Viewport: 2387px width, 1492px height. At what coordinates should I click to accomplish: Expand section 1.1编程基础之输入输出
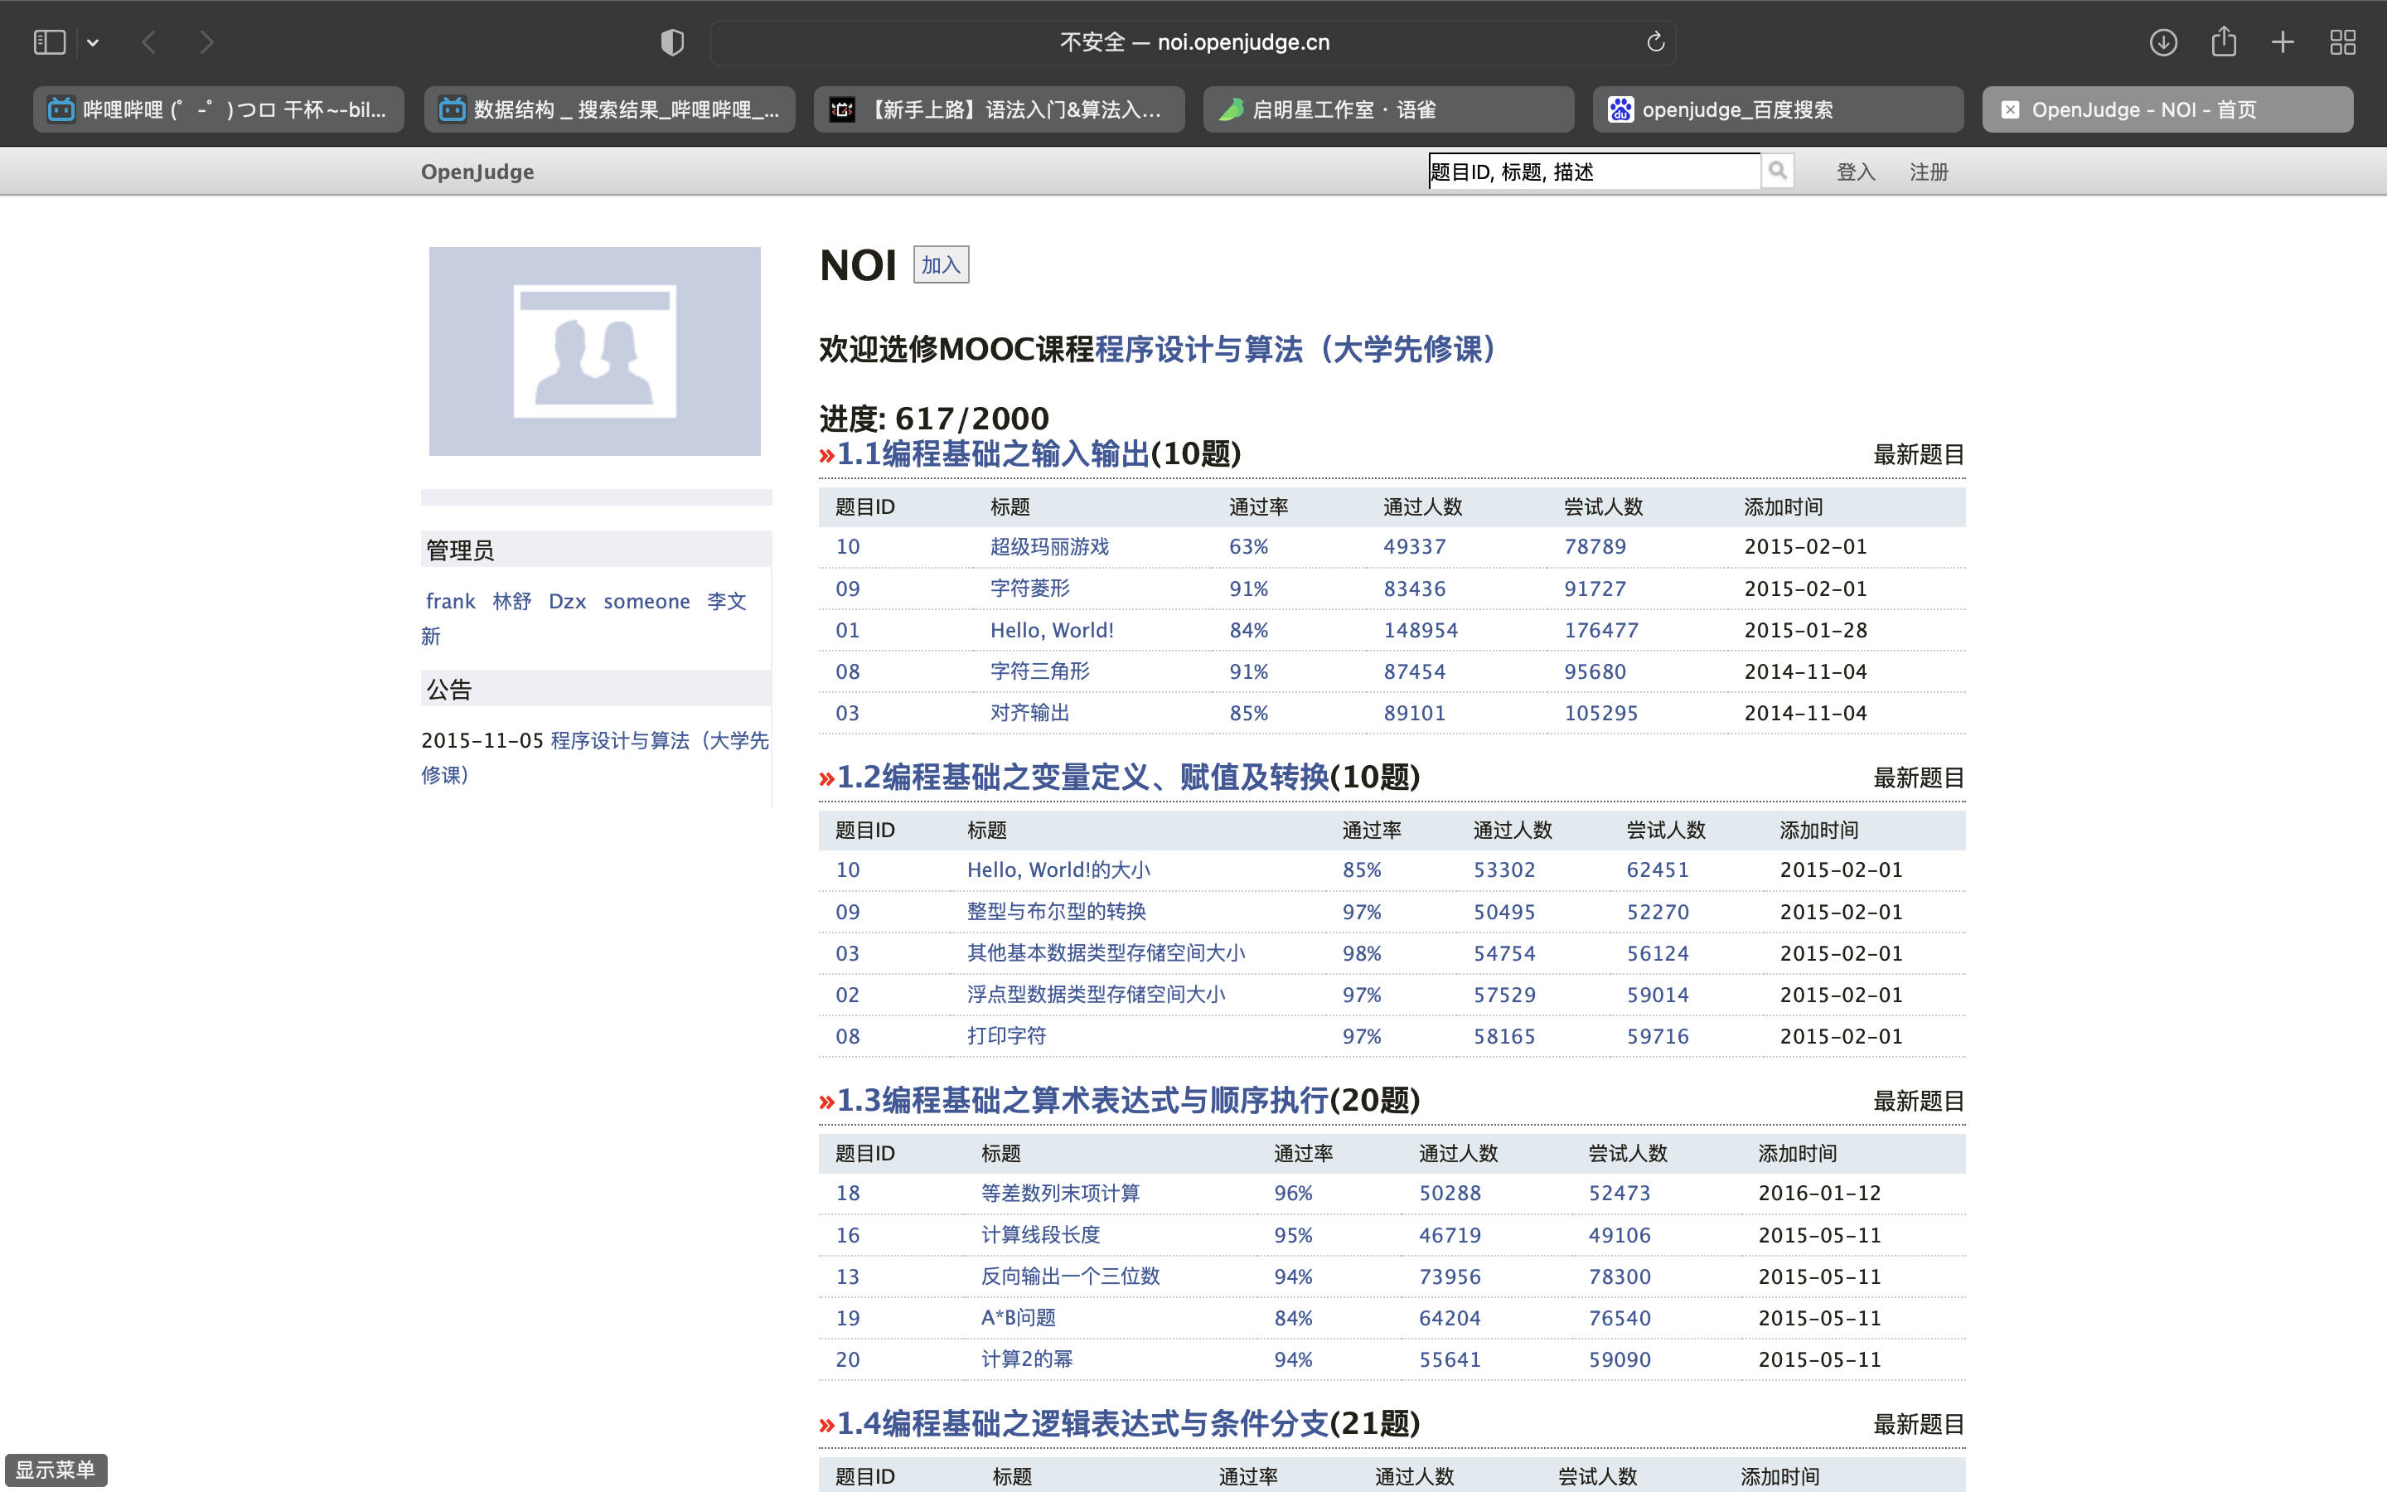pos(991,454)
